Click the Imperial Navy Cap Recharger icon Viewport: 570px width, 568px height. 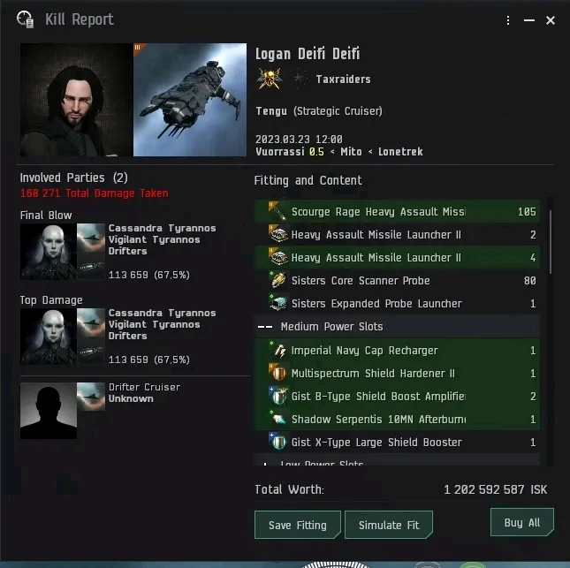click(x=278, y=351)
